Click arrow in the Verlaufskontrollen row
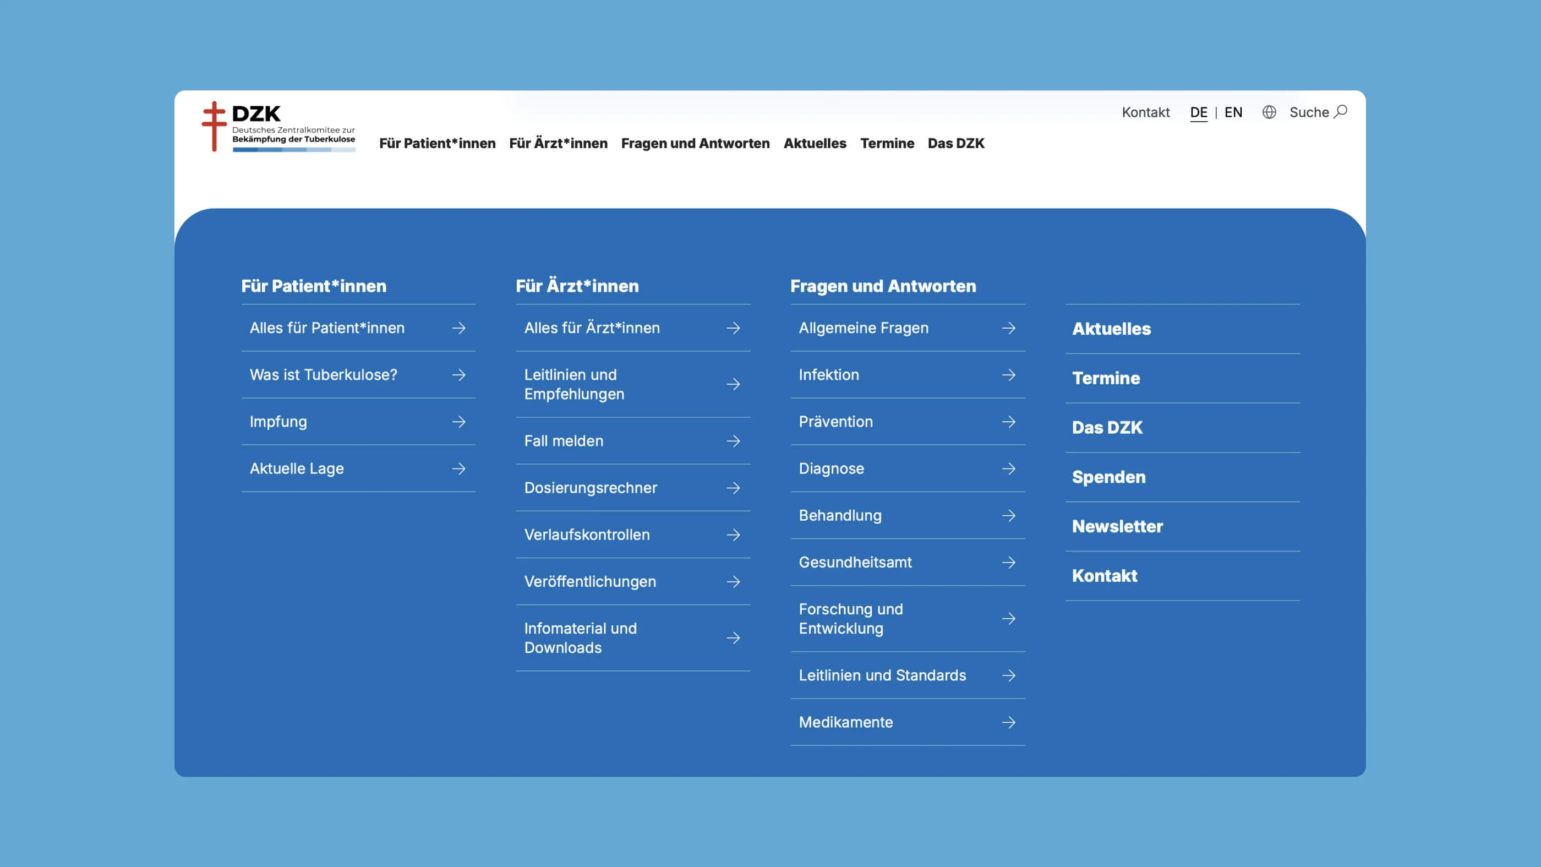 tap(734, 535)
